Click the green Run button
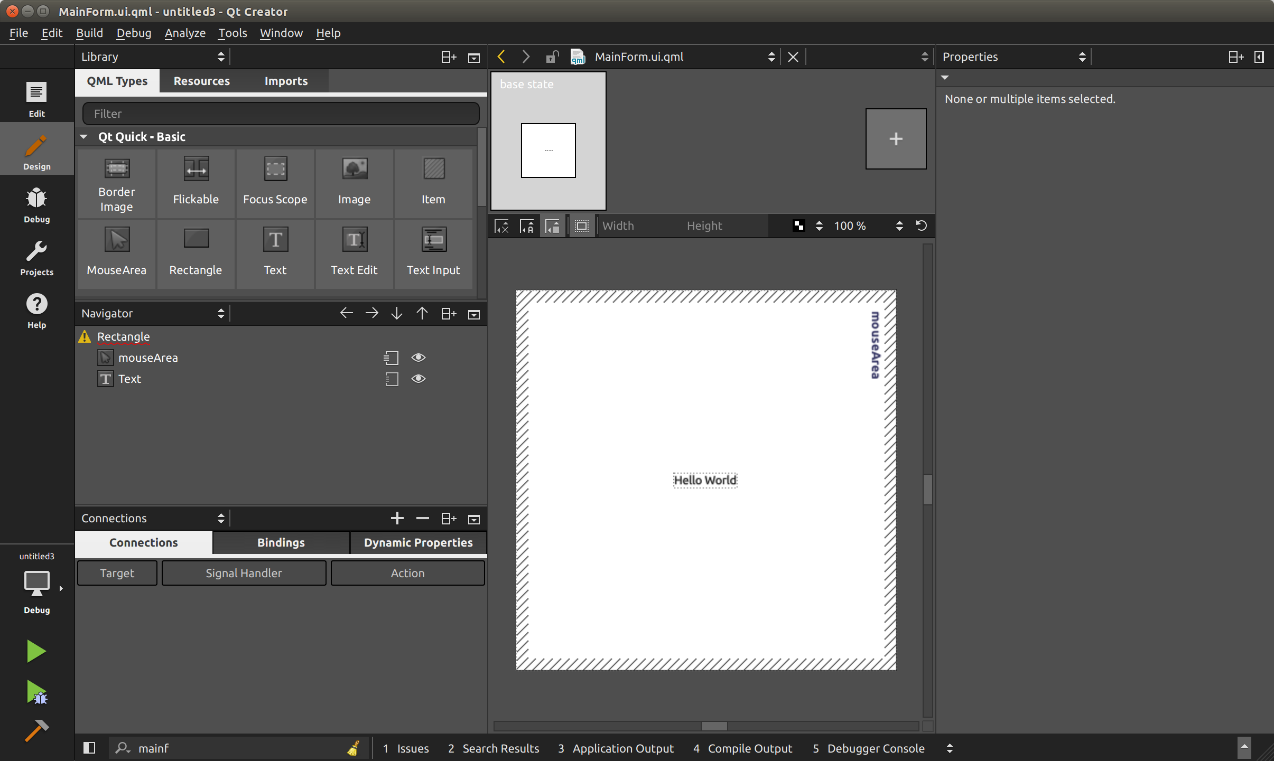Viewport: 1274px width, 761px height. 36,651
